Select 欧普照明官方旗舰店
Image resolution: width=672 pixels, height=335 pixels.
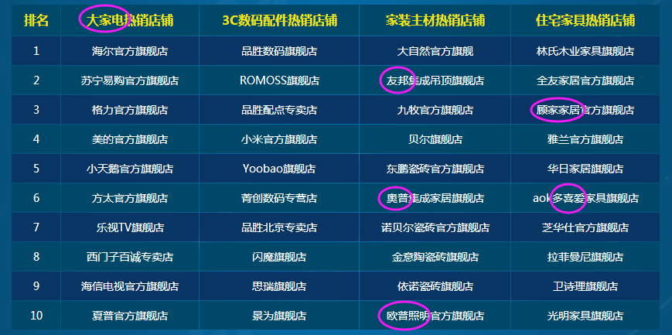(435, 316)
